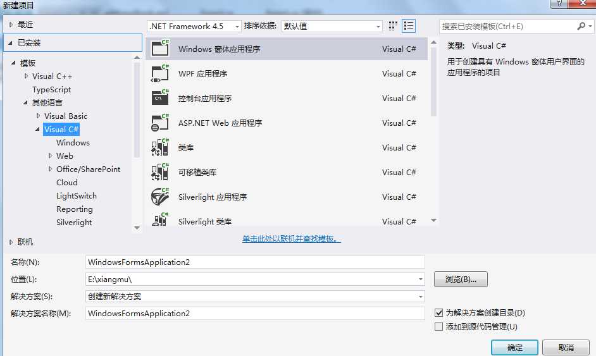The width and height of the screenshot is (596, 356).
Task: Select the WPF 应用程序 template icon
Action: pyautogui.click(x=160, y=73)
